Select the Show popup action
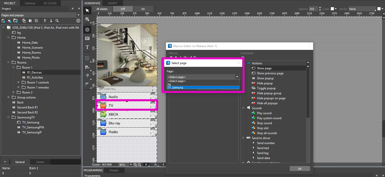Image resolution: width=385 pixels, height=177 pixels. (265, 78)
